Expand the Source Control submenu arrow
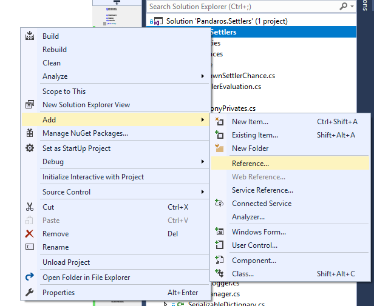The image size is (374, 306). pyautogui.click(x=203, y=192)
